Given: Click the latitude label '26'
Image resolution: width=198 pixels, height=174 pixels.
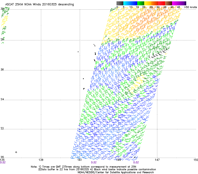Looking at the screenshot, I should (2, 70).
